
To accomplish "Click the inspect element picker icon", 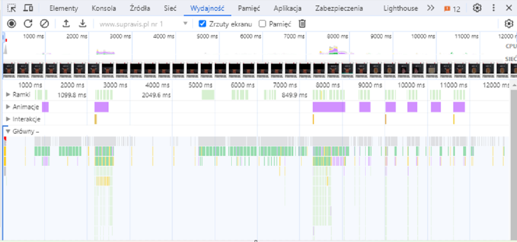I will 11,8.
